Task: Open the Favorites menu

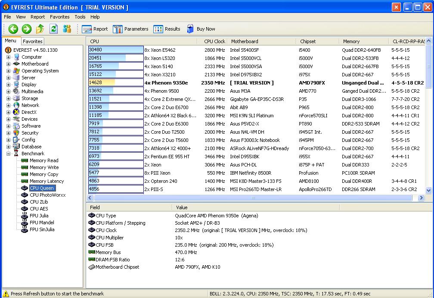Action: 60,17
